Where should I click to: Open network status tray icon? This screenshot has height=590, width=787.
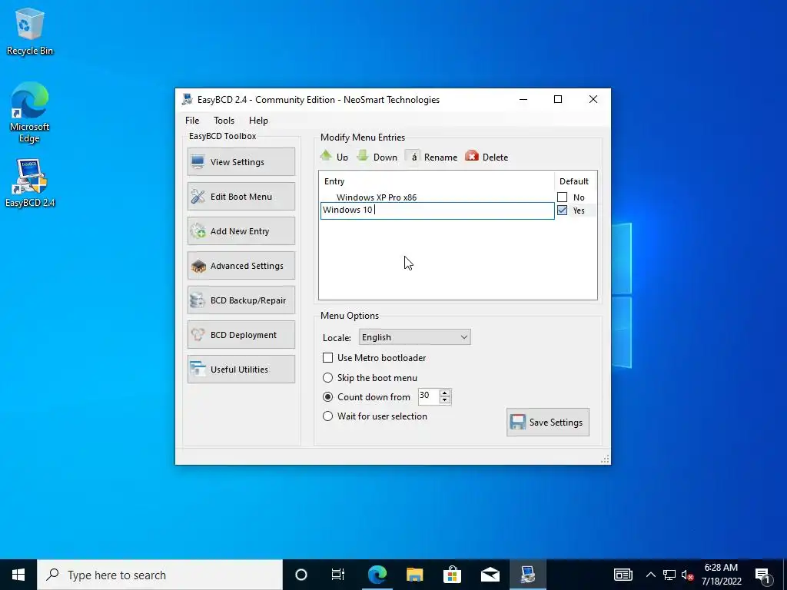pyautogui.click(x=669, y=575)
